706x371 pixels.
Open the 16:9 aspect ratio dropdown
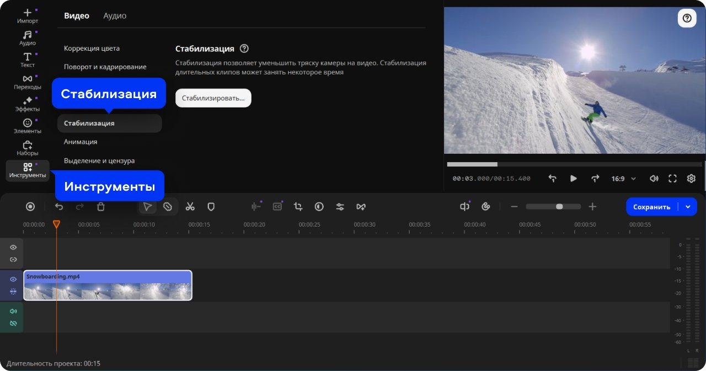pyautogui.click(x=622, y=178)
